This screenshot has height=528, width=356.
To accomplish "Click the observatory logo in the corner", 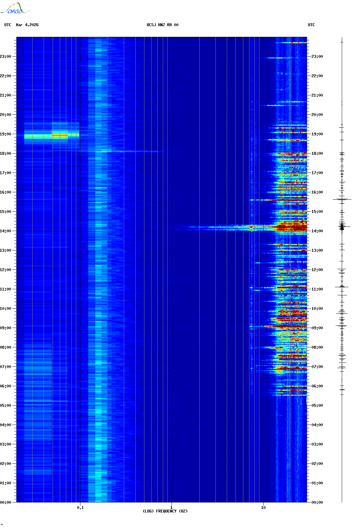I will pos(15,8).
